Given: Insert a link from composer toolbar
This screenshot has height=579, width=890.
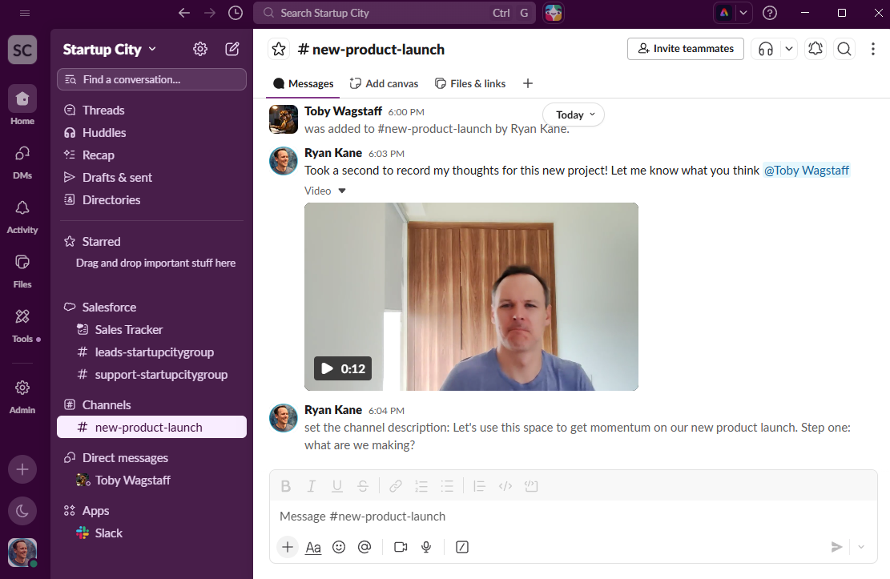Looking at the screenshot, I should point(396,486).
